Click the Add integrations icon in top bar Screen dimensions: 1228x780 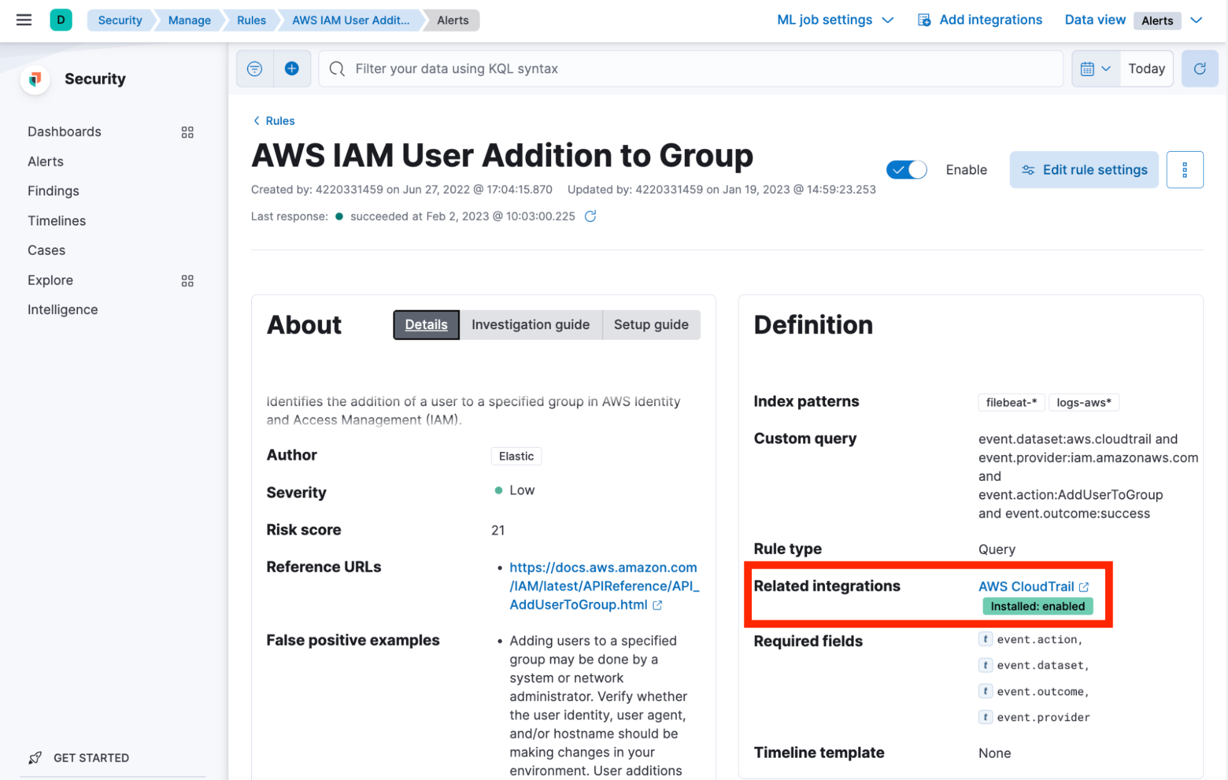tap(926, 19)
